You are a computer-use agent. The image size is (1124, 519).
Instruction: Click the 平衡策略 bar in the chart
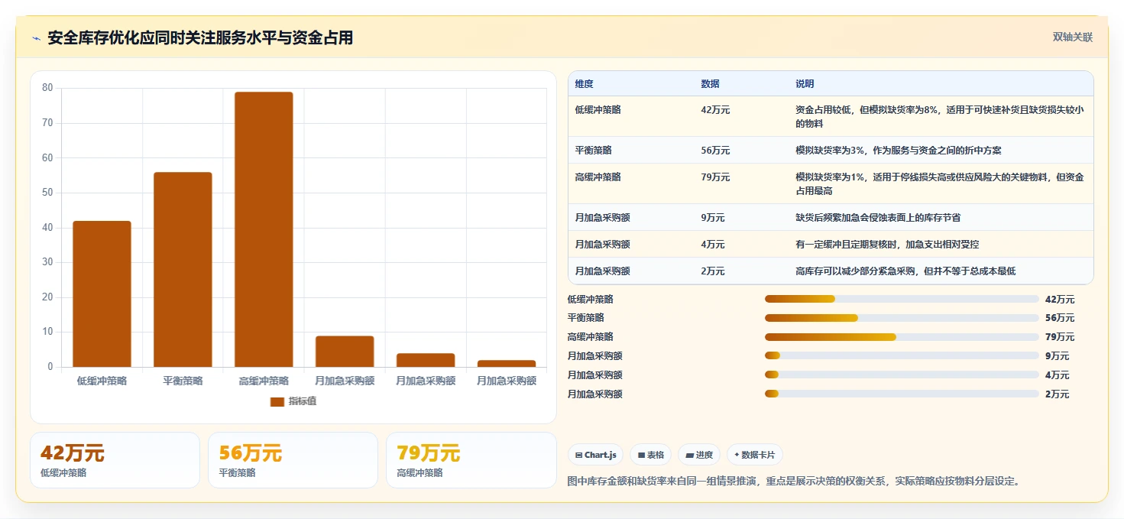click(183, 270)
